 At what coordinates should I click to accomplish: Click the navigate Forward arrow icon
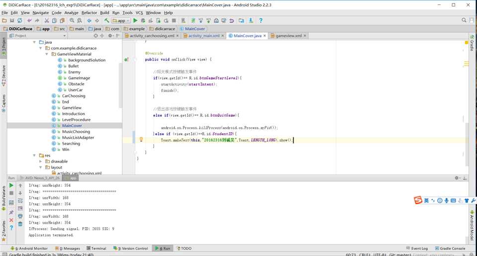(x=97, y=21)
